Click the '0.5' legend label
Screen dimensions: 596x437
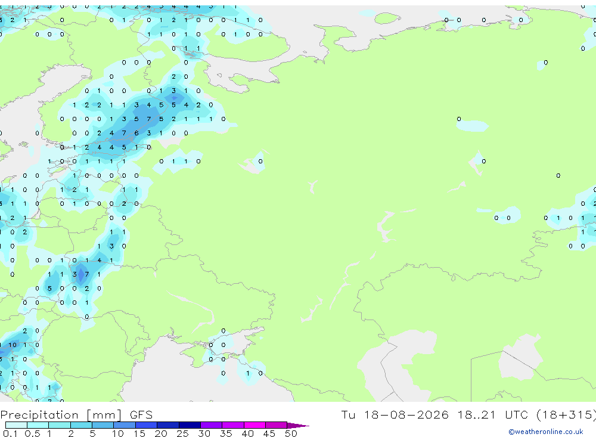pyautogui.click(x=32, y=433)
